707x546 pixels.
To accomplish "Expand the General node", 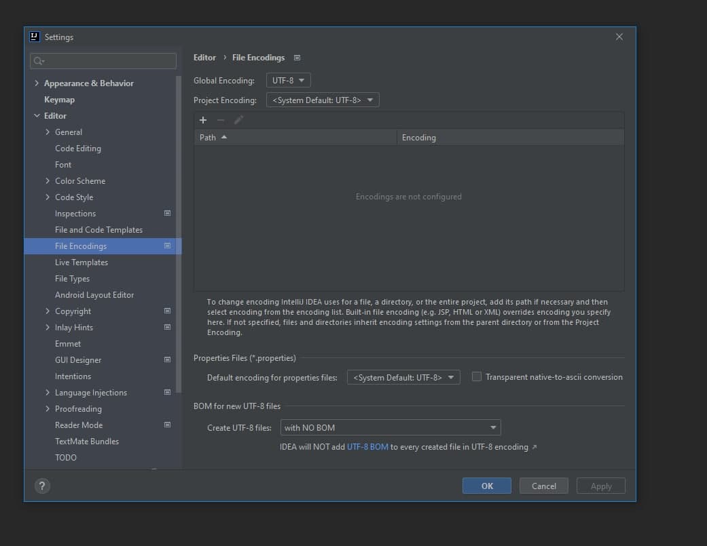I will click(48, 132).
